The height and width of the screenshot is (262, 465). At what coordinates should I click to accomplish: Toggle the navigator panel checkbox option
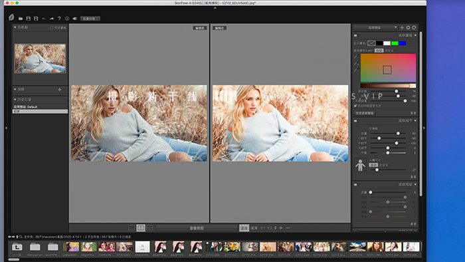point(52,27)
